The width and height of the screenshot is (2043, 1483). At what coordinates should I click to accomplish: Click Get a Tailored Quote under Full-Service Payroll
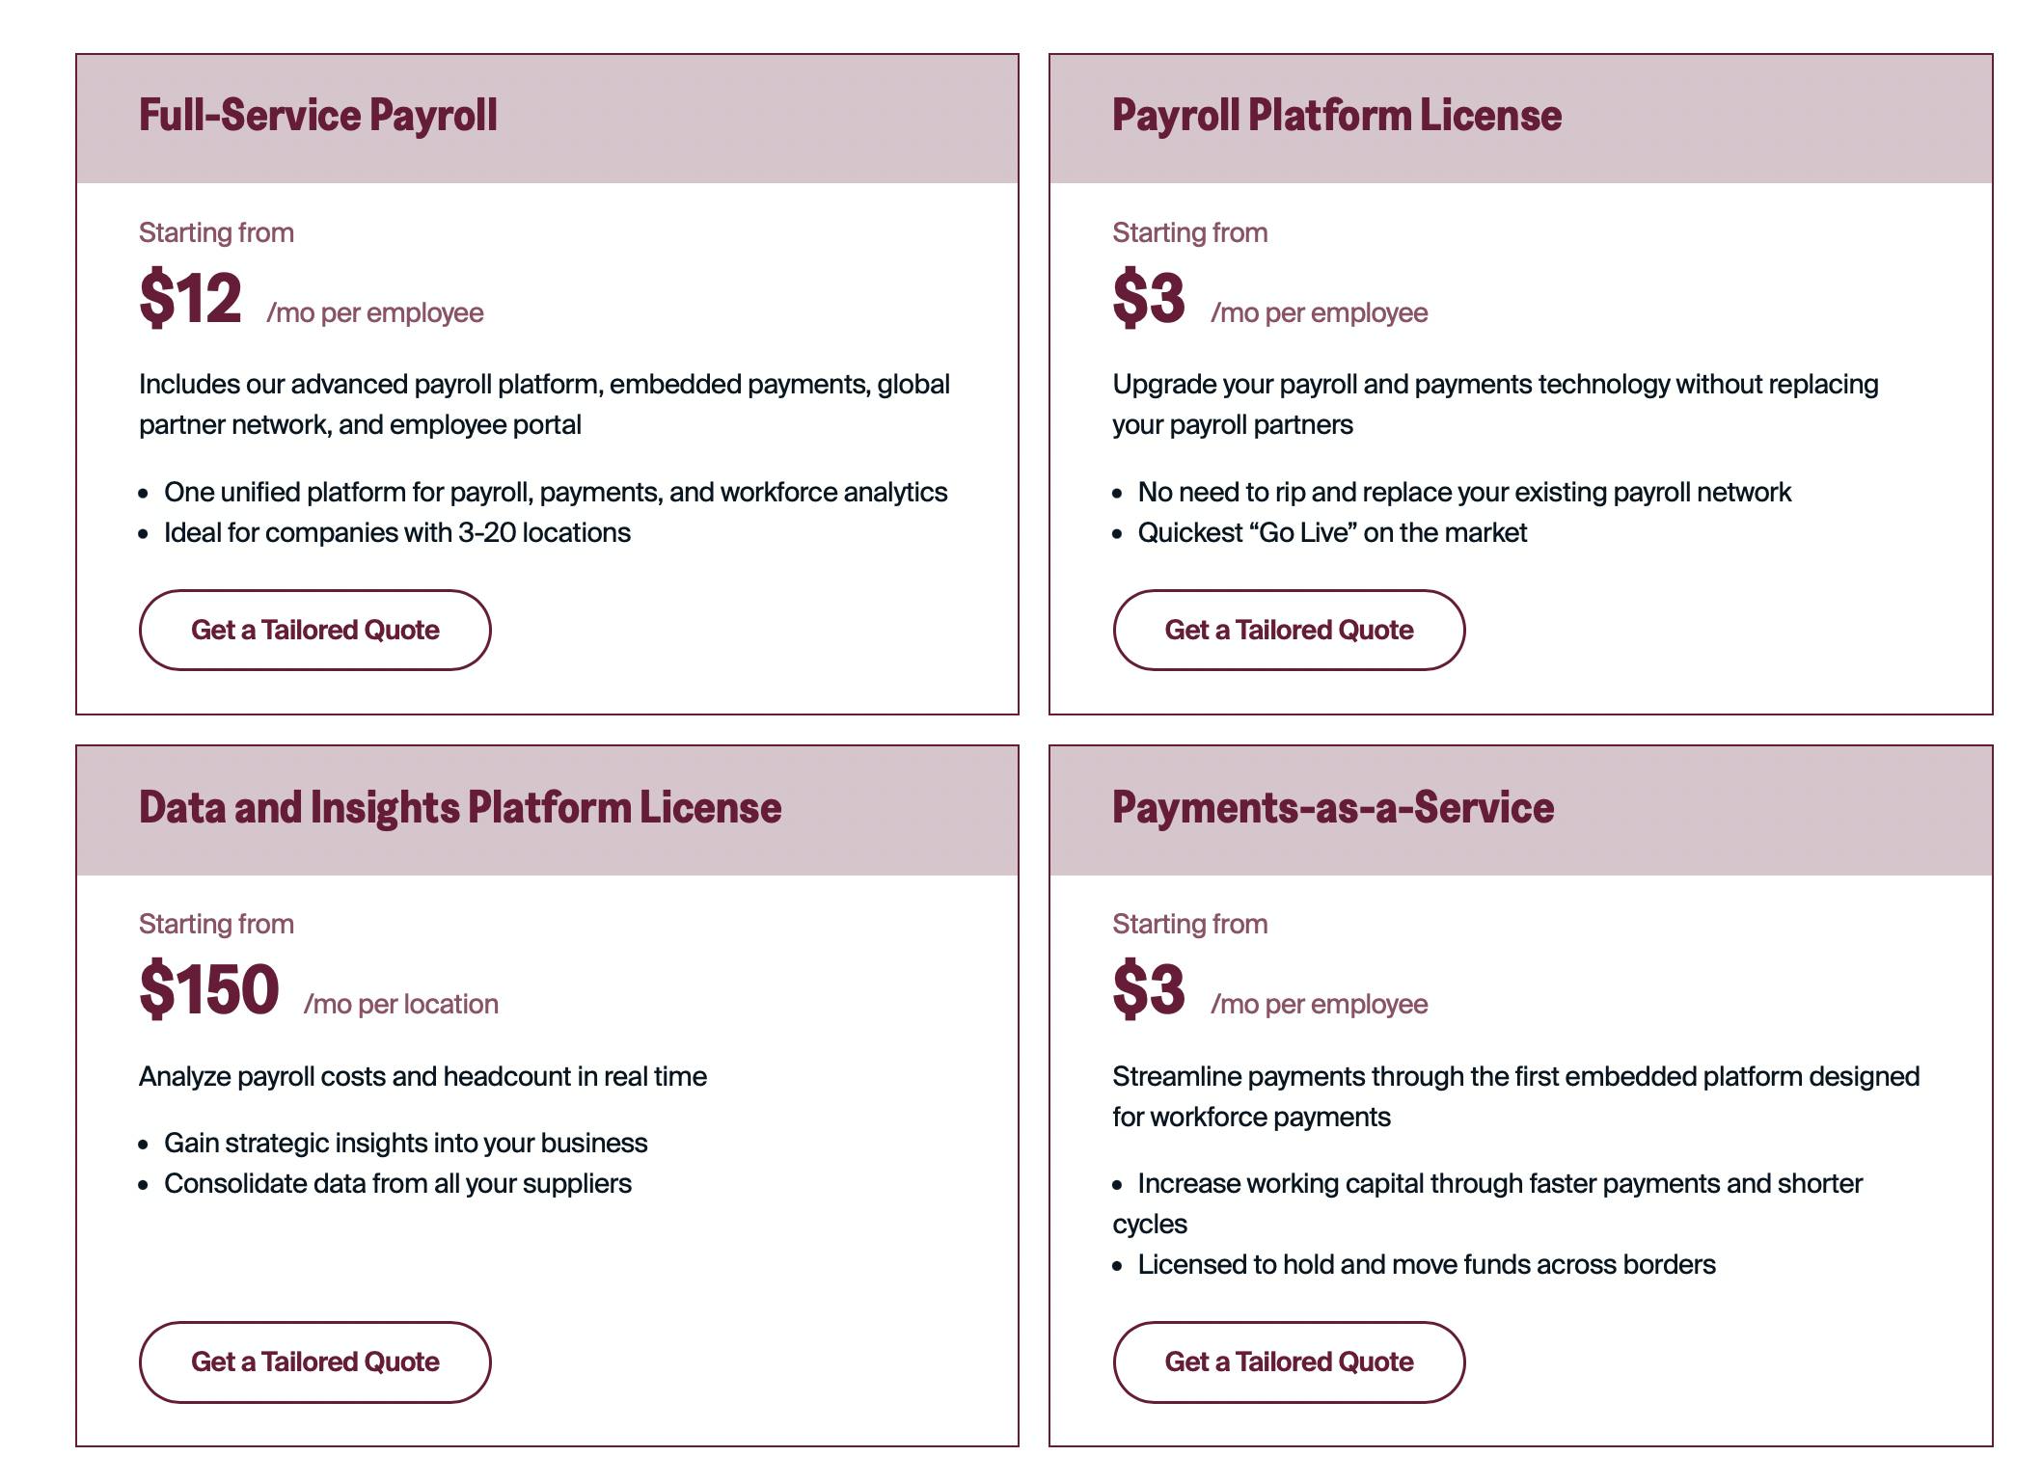click(314, 630)
